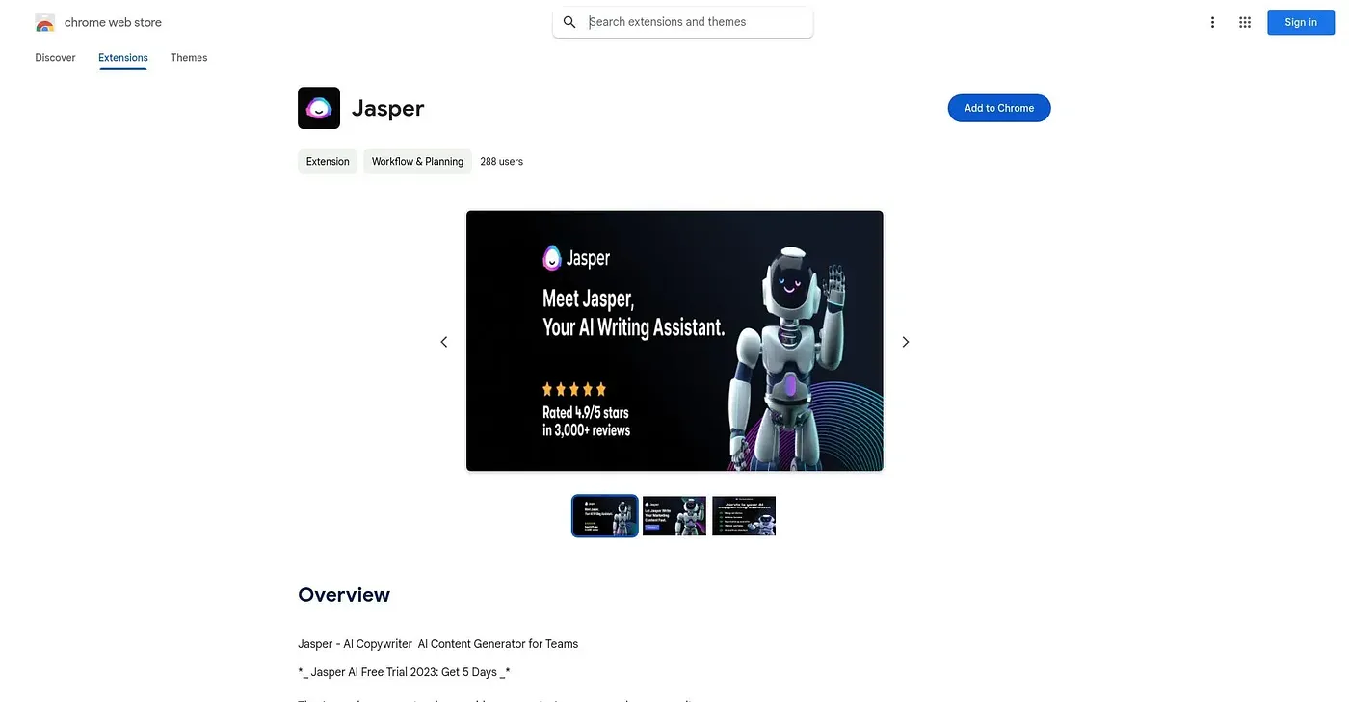Viewport: 1349px width, 702px height.
Task: Select the first screenshot thumbnail
Action: point(605,516)
